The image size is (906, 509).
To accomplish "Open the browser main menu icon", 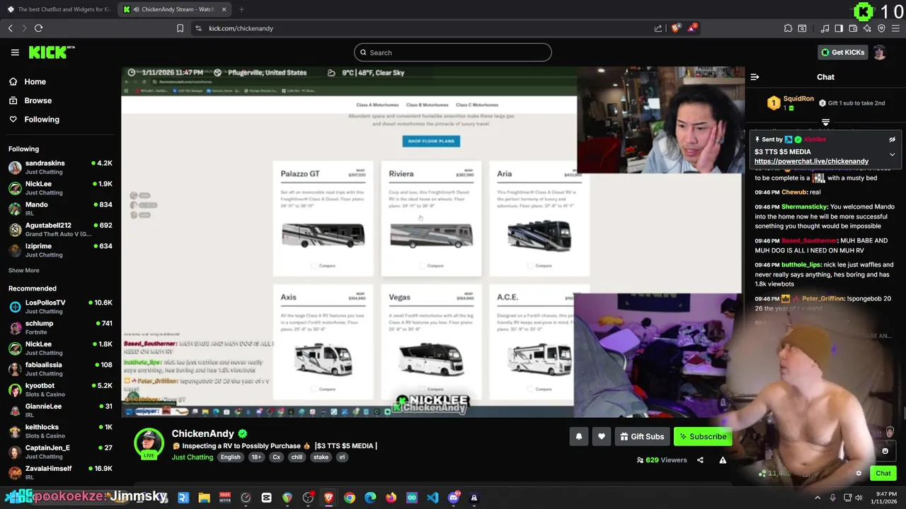I will coord(896,28).
